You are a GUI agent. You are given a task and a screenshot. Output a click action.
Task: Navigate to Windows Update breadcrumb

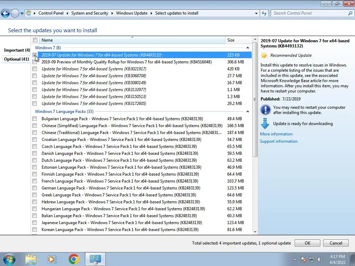point(132,13)
